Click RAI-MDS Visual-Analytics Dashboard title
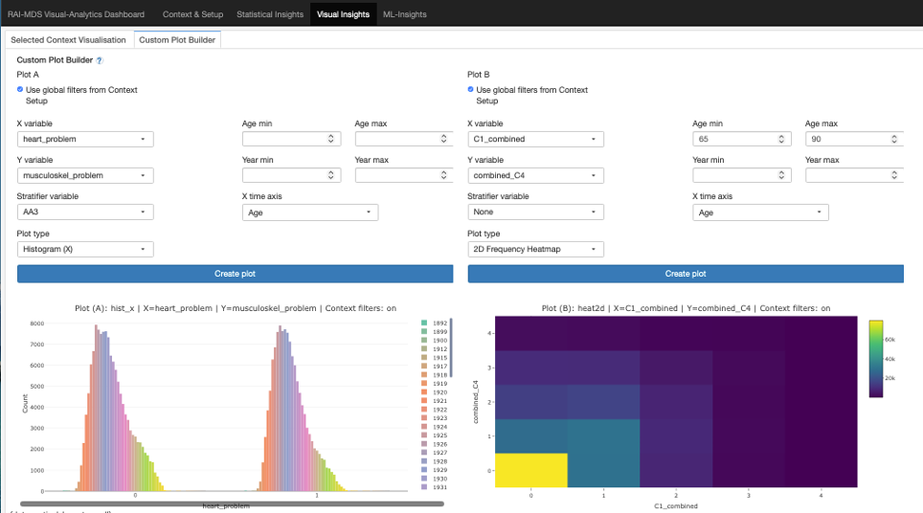The image size is (923, 513). pyautogui.click(x=76, y=14)
